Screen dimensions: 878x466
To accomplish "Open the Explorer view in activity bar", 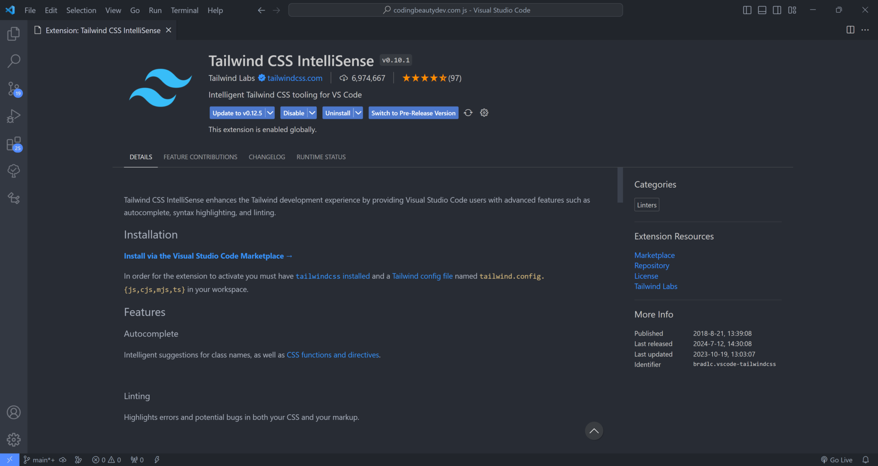I will tap(14, 33).
